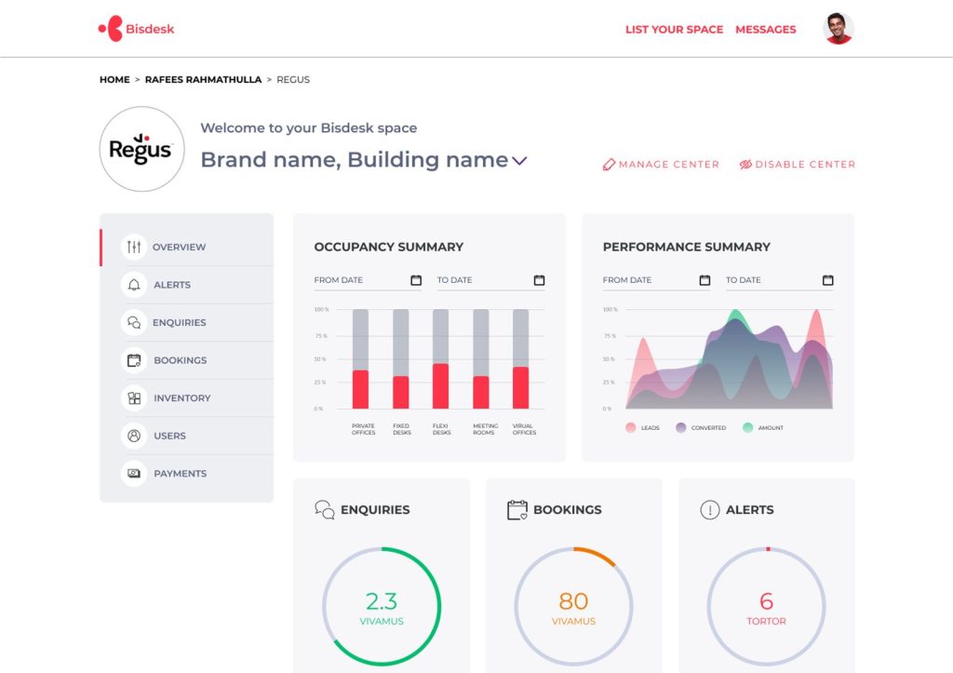Click the Manage Center link

click(661, 165)
